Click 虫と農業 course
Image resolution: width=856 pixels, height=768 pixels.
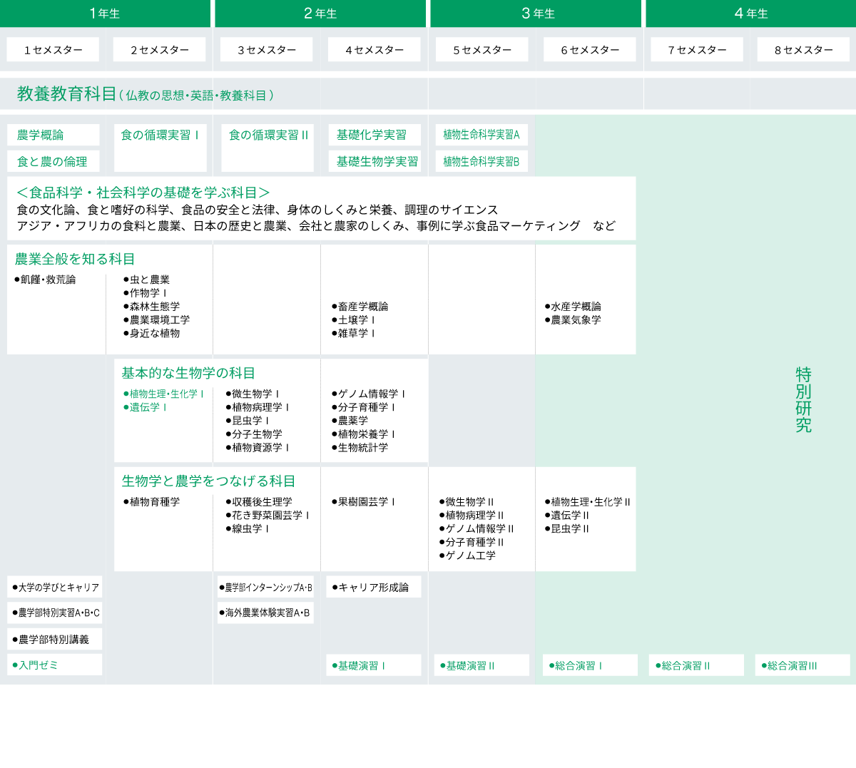[146, 280]
